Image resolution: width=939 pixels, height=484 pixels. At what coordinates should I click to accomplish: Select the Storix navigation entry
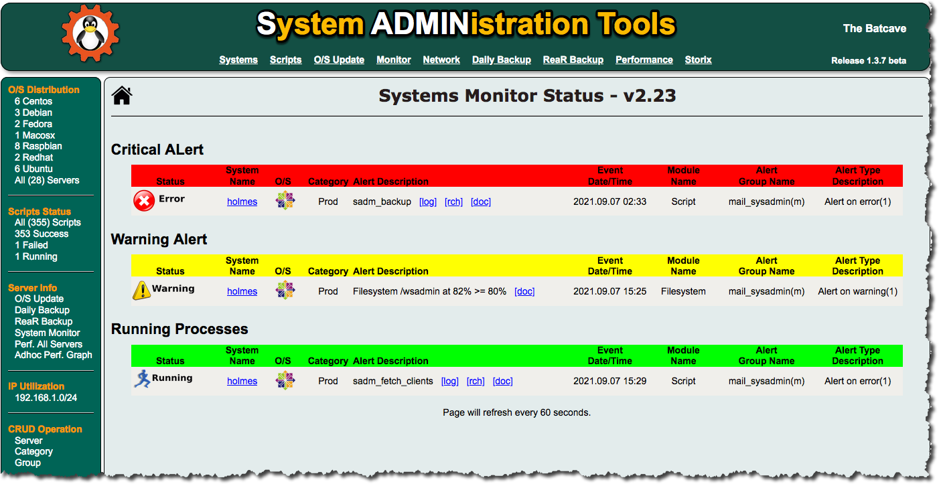click(698, 60)
